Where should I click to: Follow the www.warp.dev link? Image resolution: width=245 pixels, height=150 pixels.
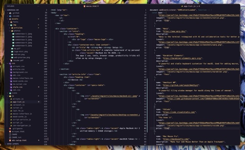click(175, 31)
